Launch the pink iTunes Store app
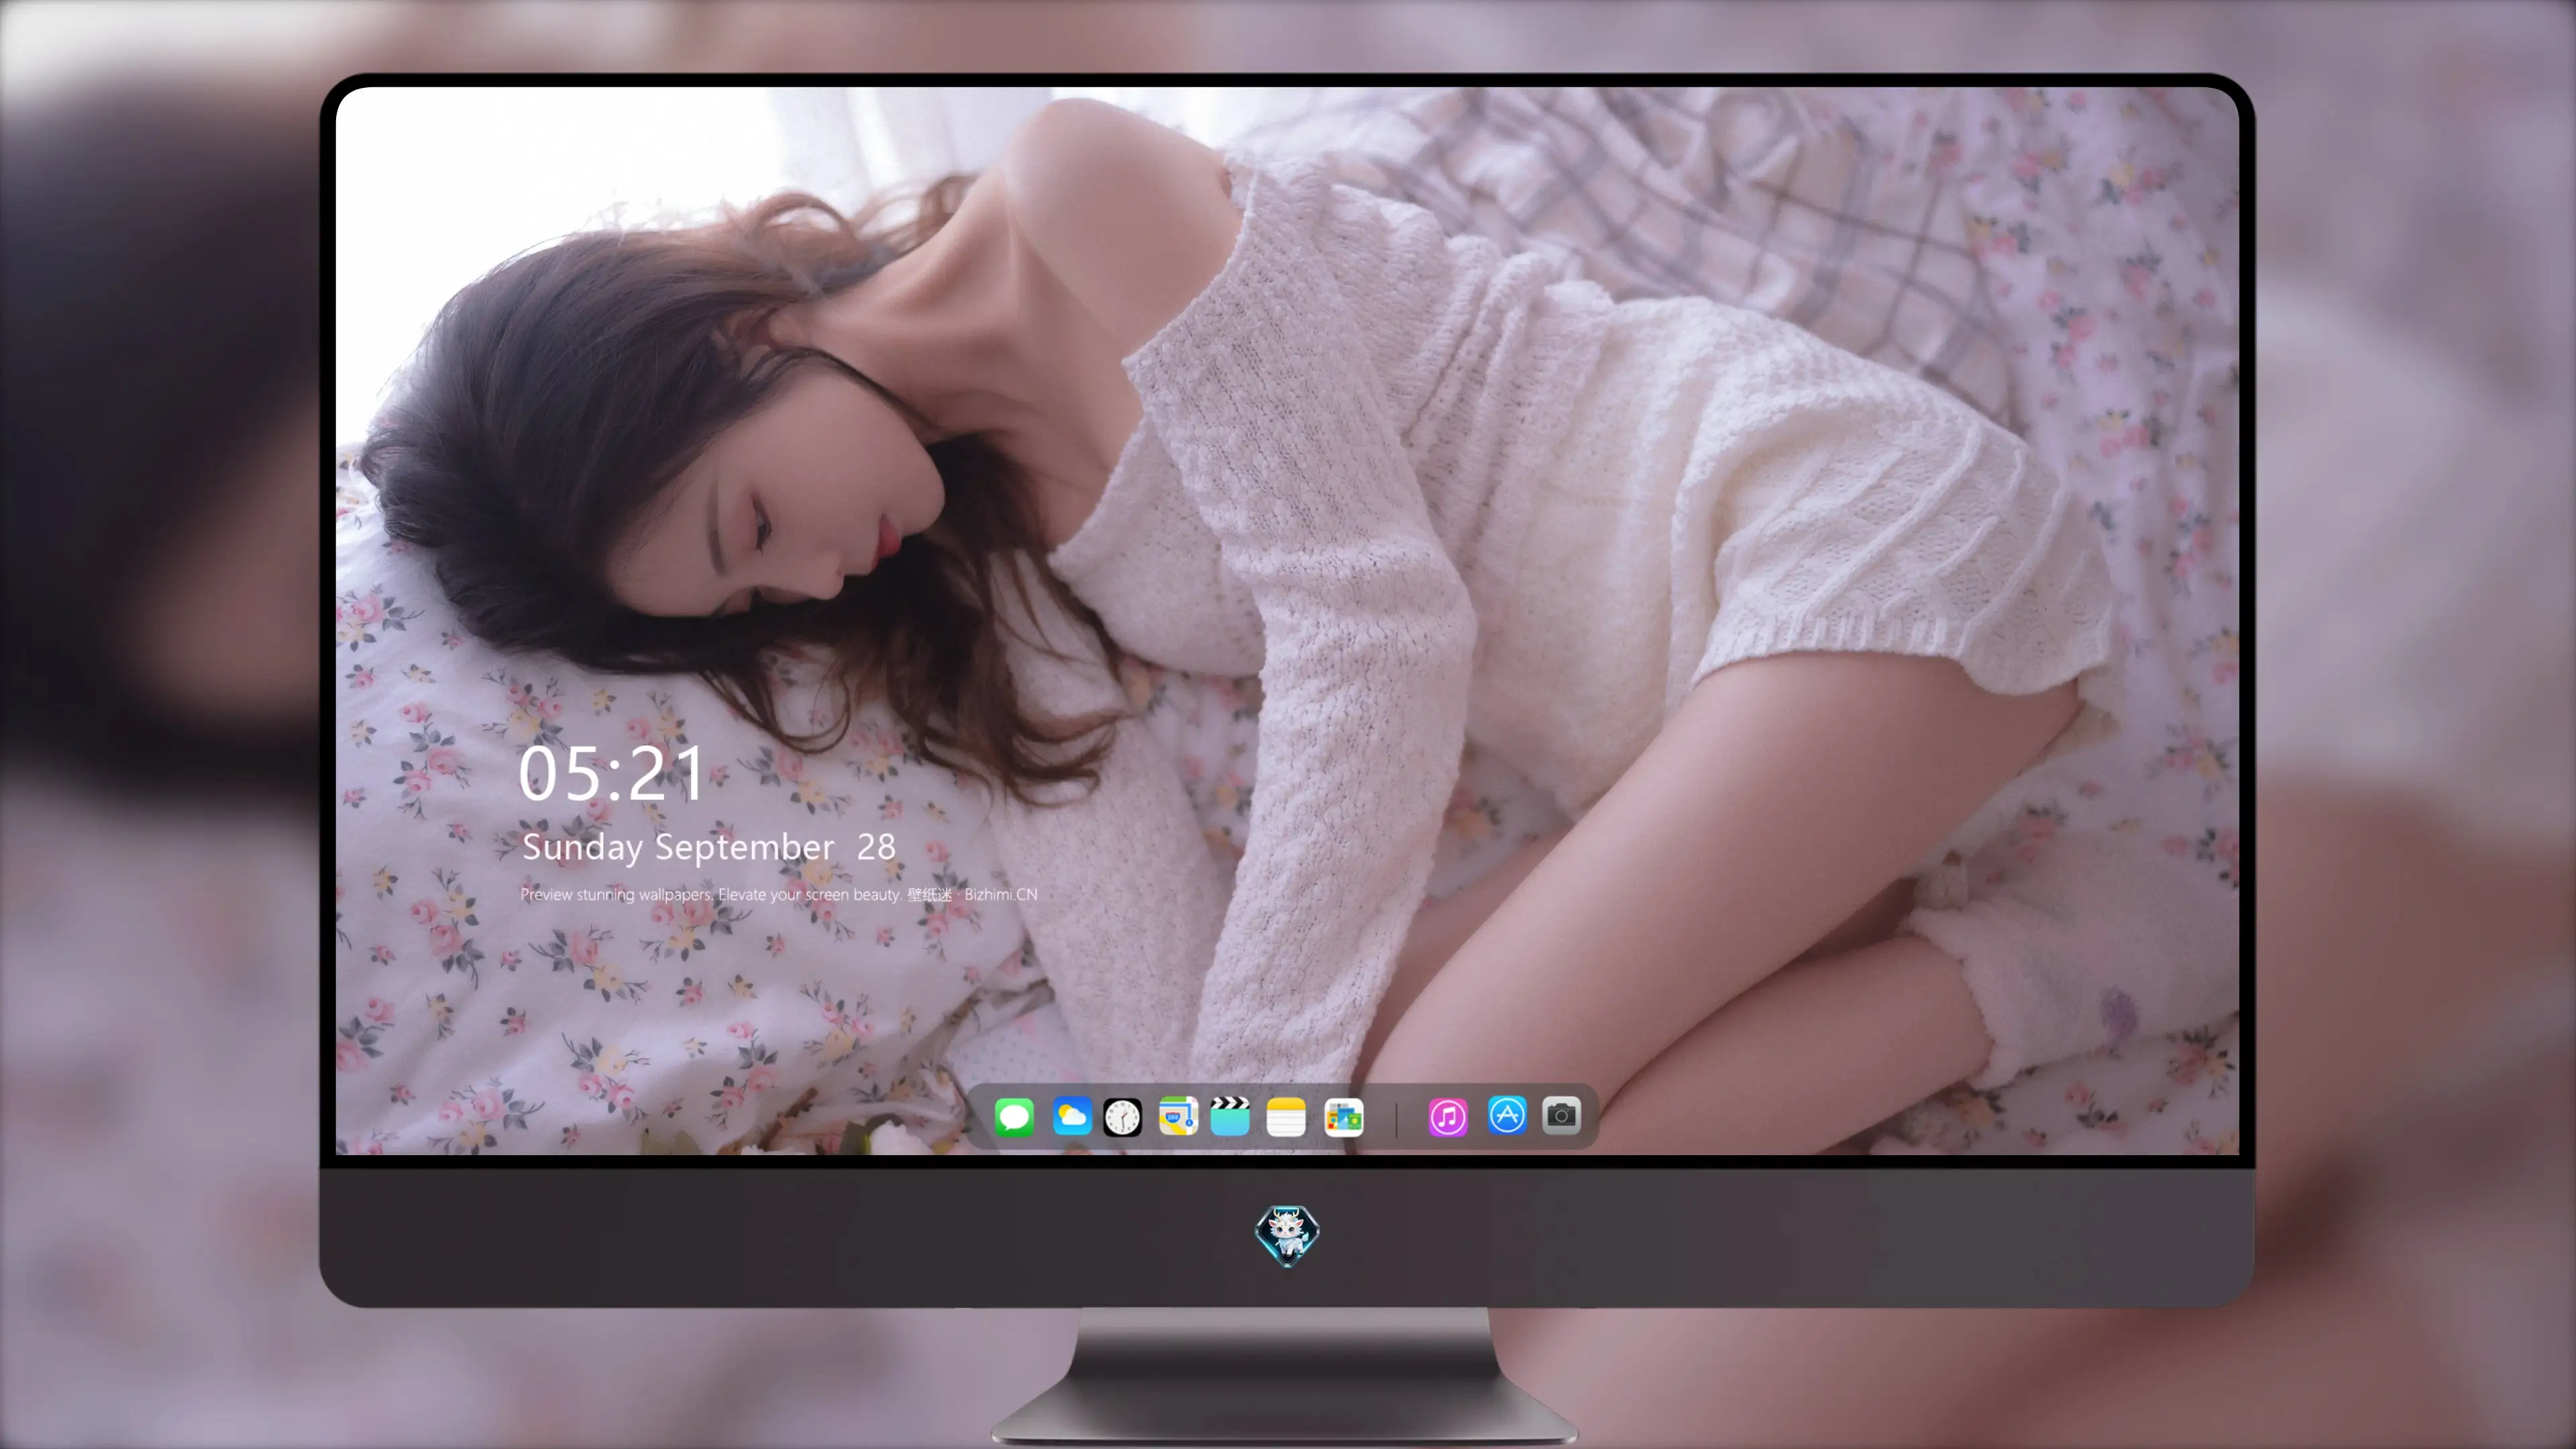 click(1448, 1117)
